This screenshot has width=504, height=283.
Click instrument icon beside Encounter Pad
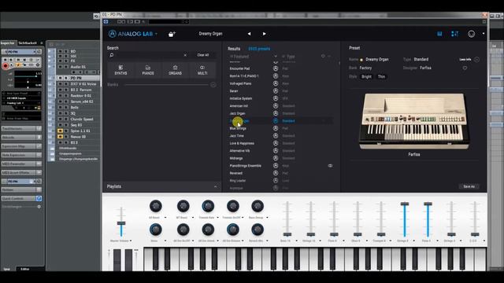pos(276,68)
